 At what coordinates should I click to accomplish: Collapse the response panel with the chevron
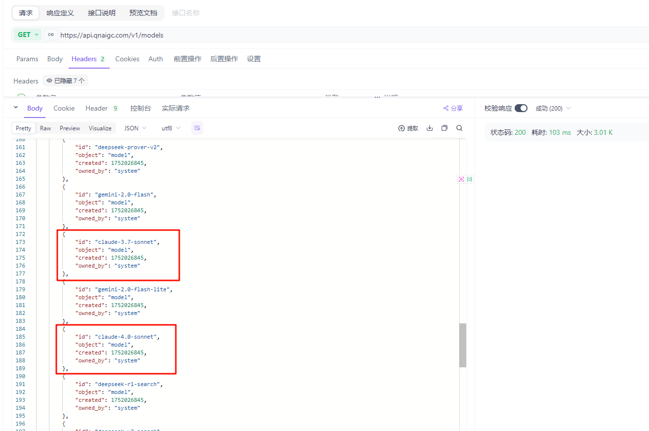(x=16, y=108)
